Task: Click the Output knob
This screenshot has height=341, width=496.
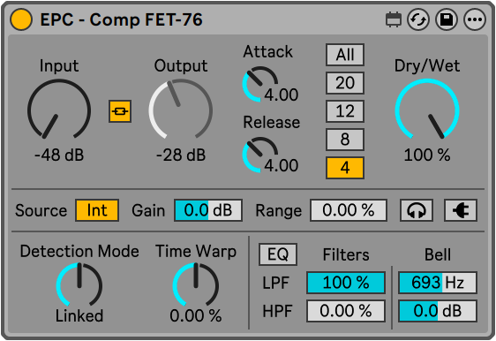Action: [181, 110]
